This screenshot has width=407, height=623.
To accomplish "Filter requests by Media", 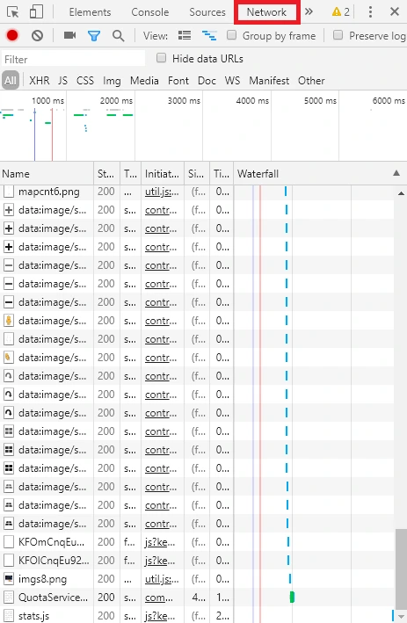I will point(144,81).
